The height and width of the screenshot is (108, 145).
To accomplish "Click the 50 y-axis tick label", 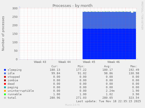I will [16, 51].
